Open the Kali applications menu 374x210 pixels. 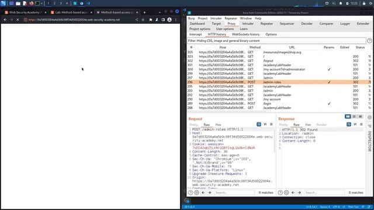[4, 3]
